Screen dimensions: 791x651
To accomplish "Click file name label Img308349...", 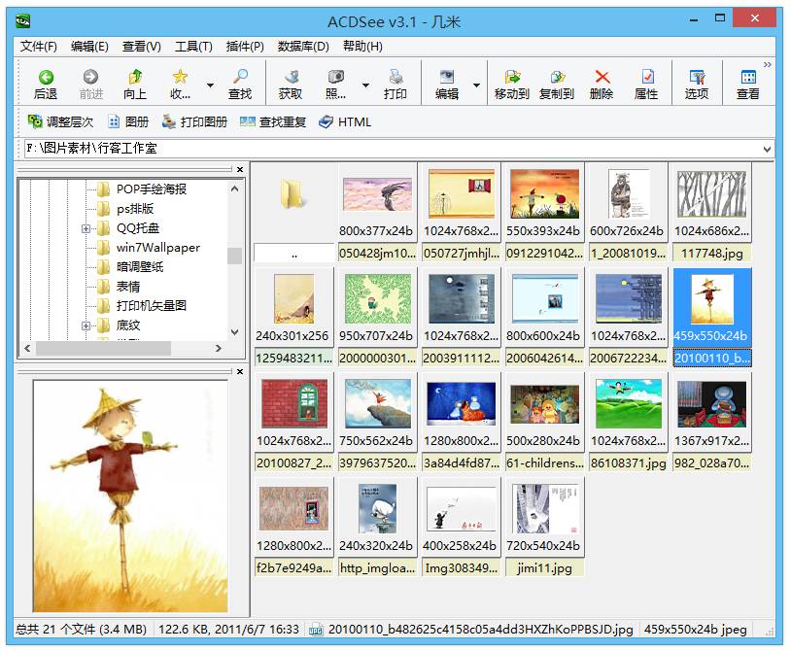I will 461,567.
